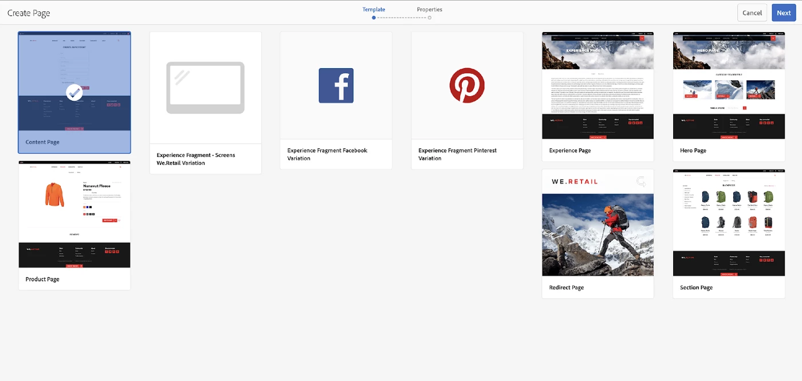
Task: Click 'Experience Fragment Pinterest Variation' text
Action: point(458,154)
